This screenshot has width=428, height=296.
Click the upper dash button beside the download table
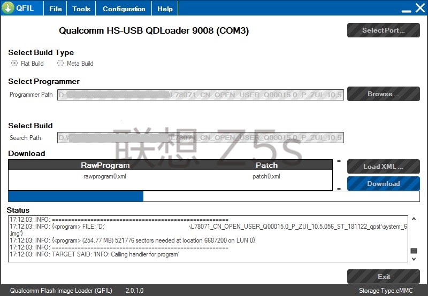pos(339,161)
